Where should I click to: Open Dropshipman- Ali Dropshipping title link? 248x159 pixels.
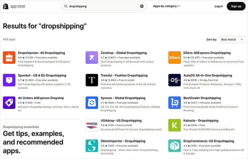coord(42,53)
